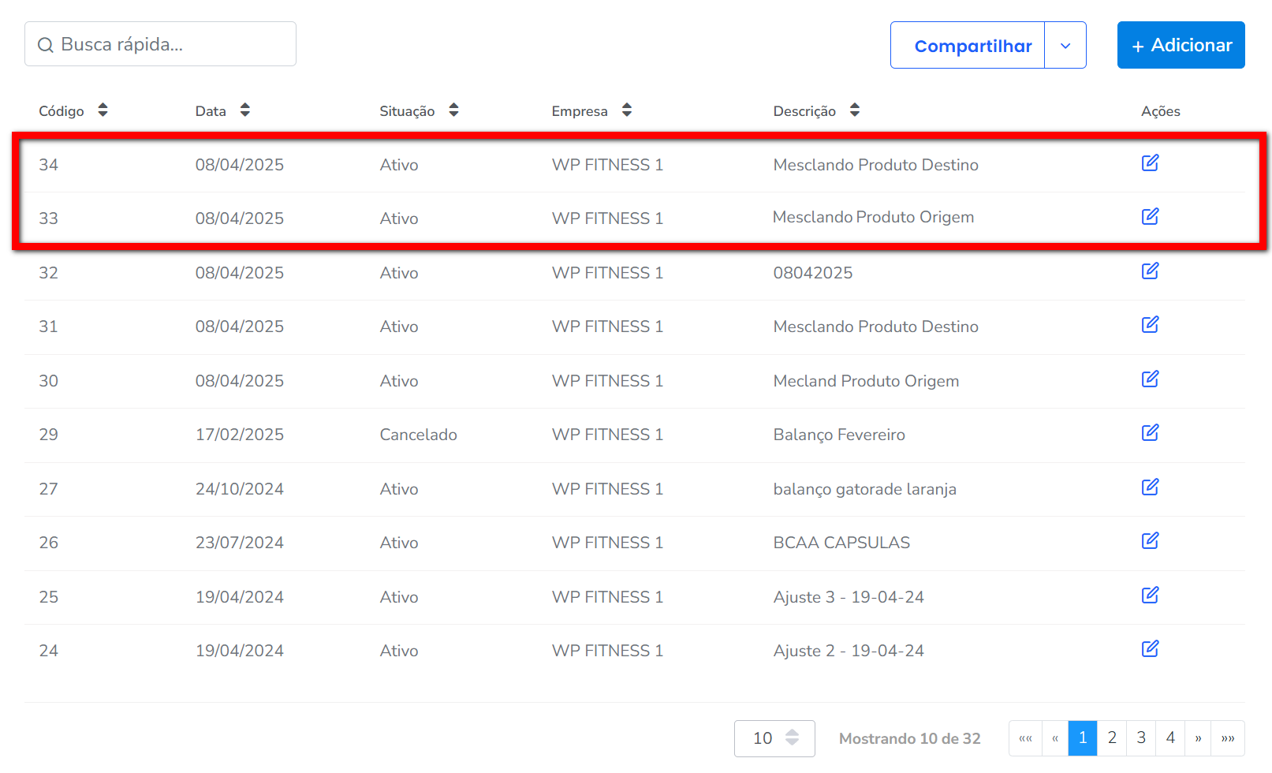
Task: Sort table by Situação column
Action: pos(453,110)
